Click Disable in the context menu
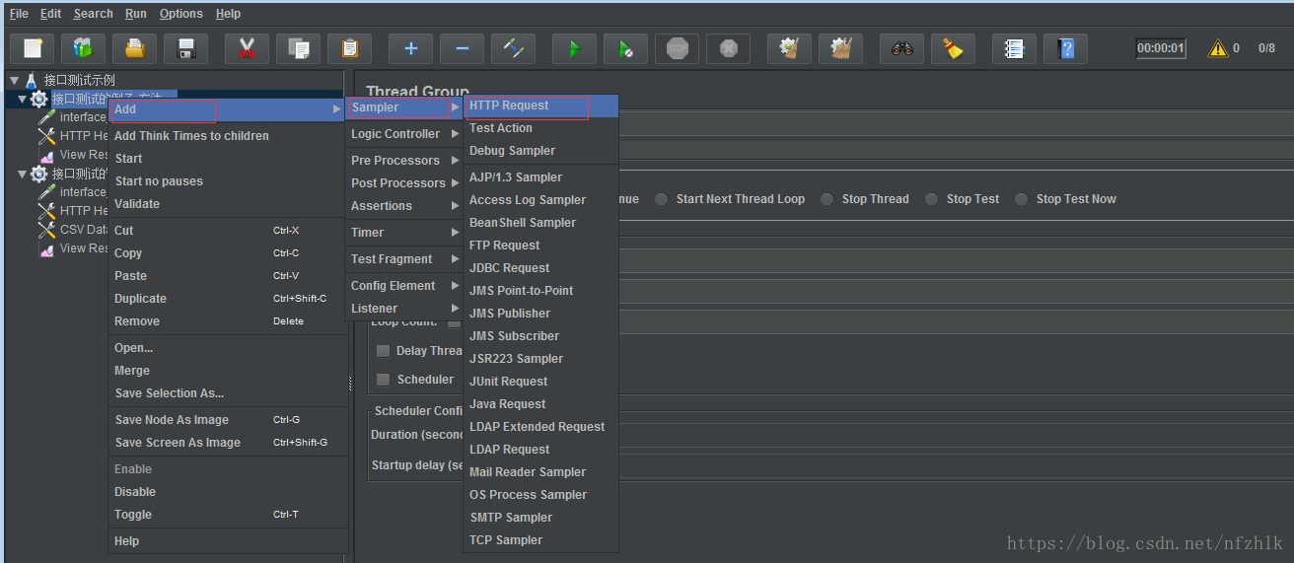 point(228,492)
